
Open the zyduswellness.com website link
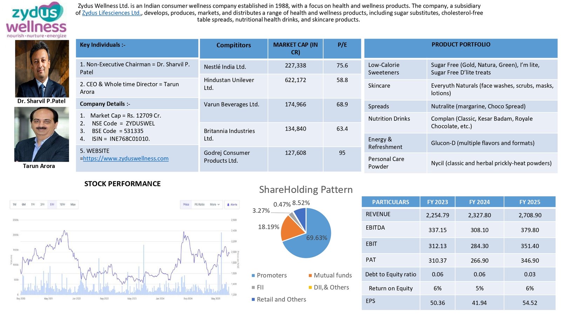pyautogui.click(x=126, y=159)
